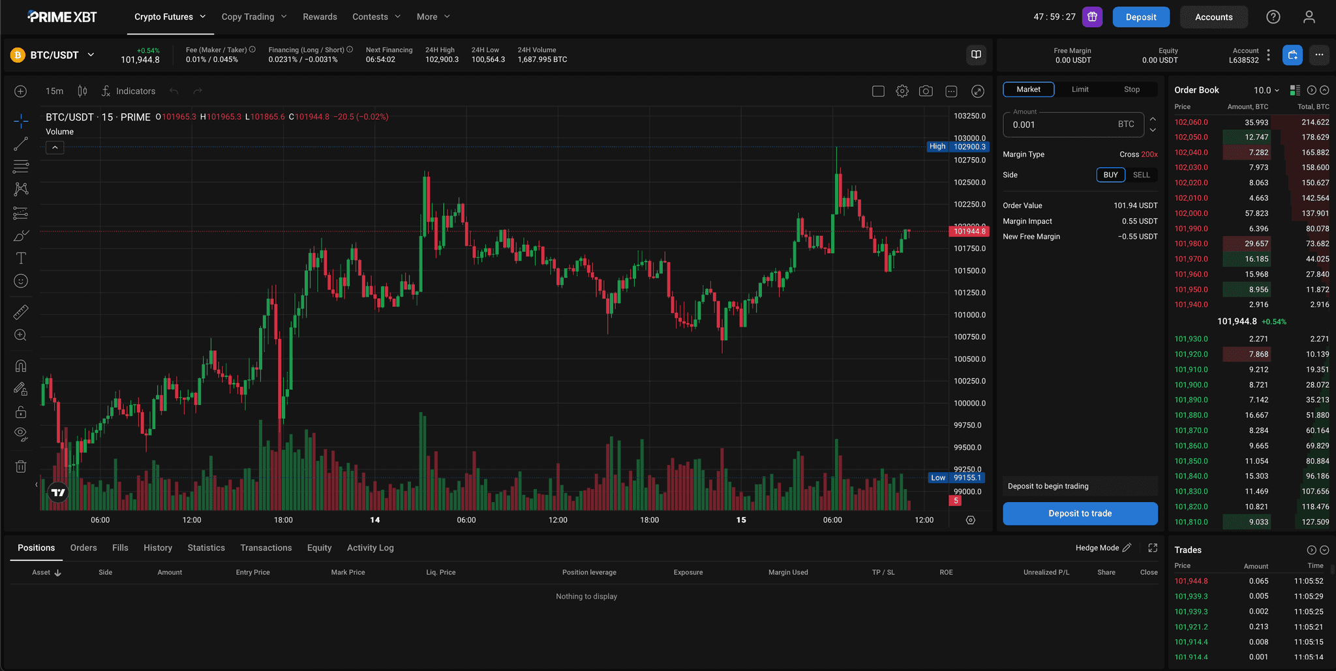Open the Limit order tab
This screenshot has width=1336, height=671.
(1080, 89)
